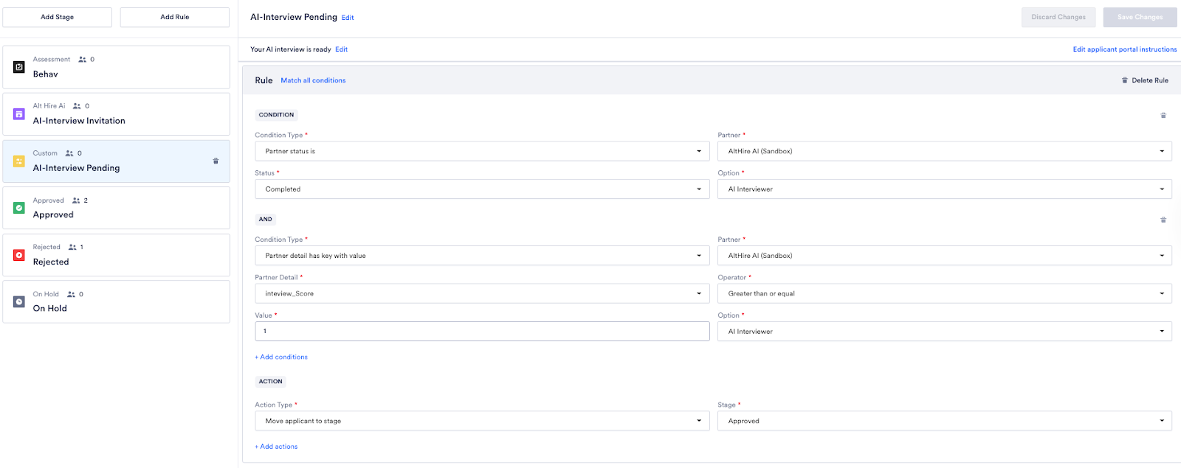This screenshot has width=1181, height=468.
Task: Expand the Stage dropdown set to Approved
Action: 944,421
